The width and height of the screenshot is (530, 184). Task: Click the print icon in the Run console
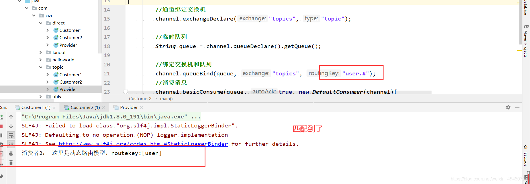(11, 154)
